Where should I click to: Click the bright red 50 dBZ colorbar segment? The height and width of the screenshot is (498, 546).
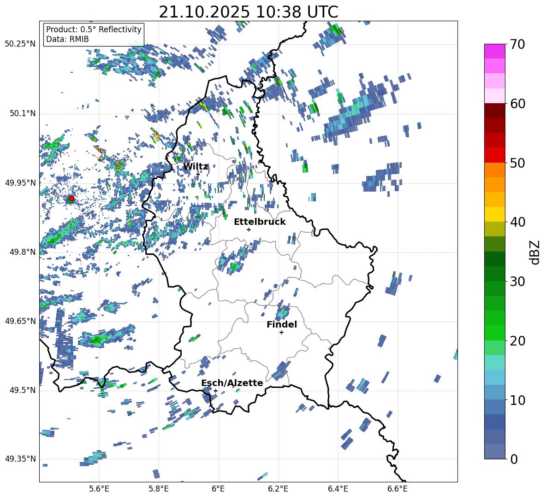click(494, 155)
